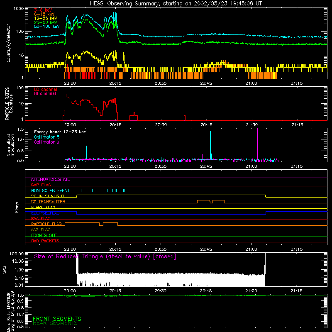Click the AAZ_FLAG label
332x332 pixels.
pos(41,229)
